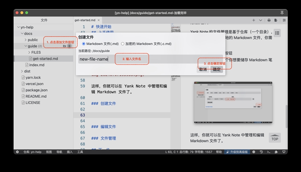Expand the public folder
Screen dimensions: 301x172
(26, 40)
